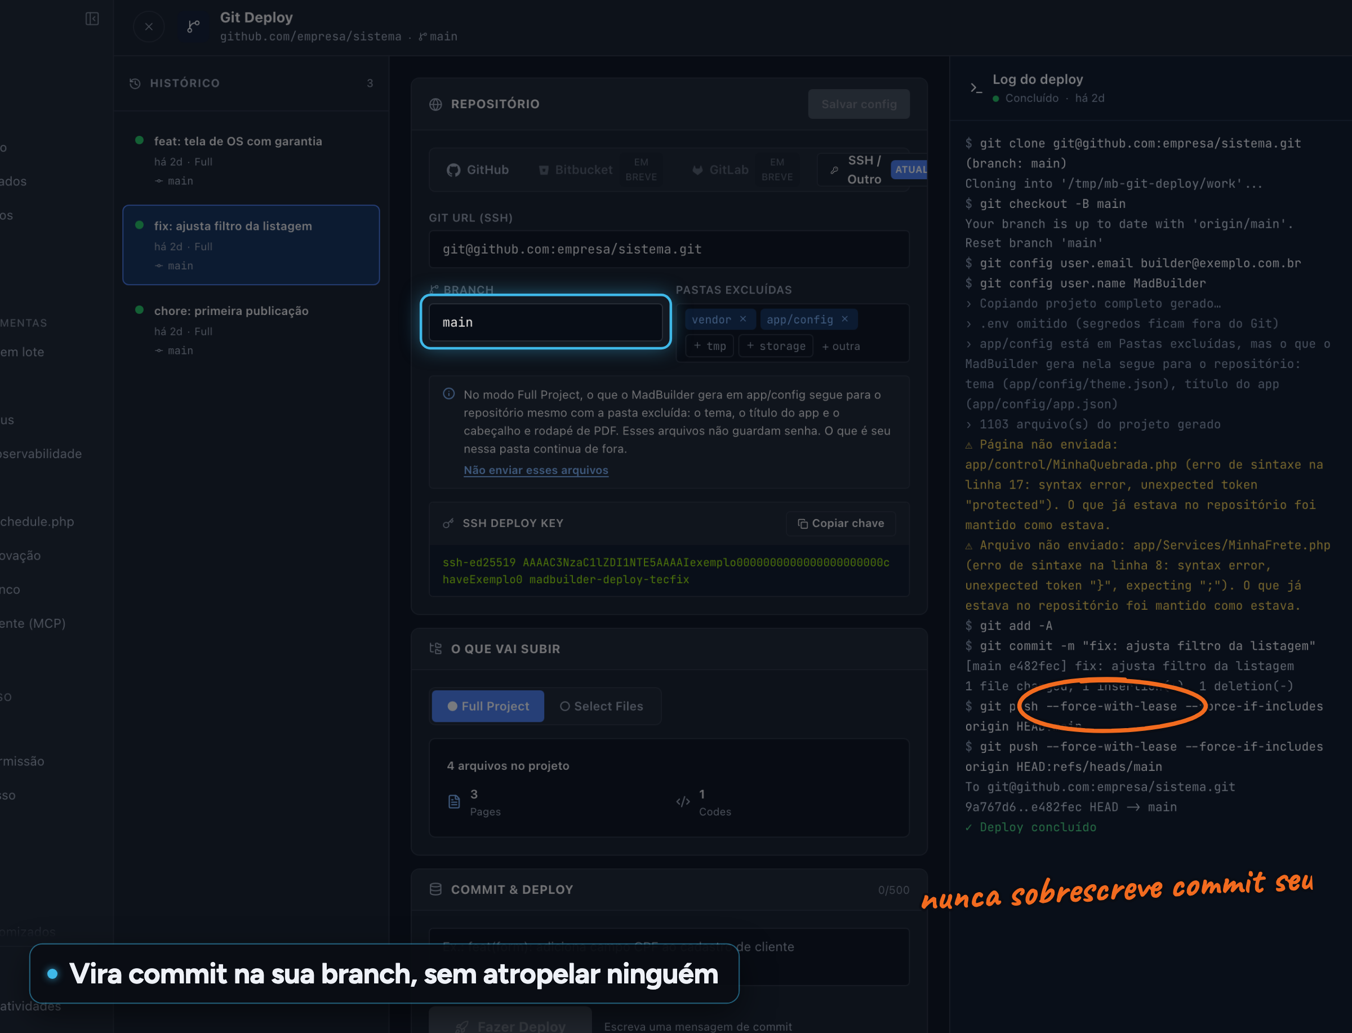Open history entry 'chore: primeira publicação'
This screenshot has height=1033, width=1352.
pos(251,330)
